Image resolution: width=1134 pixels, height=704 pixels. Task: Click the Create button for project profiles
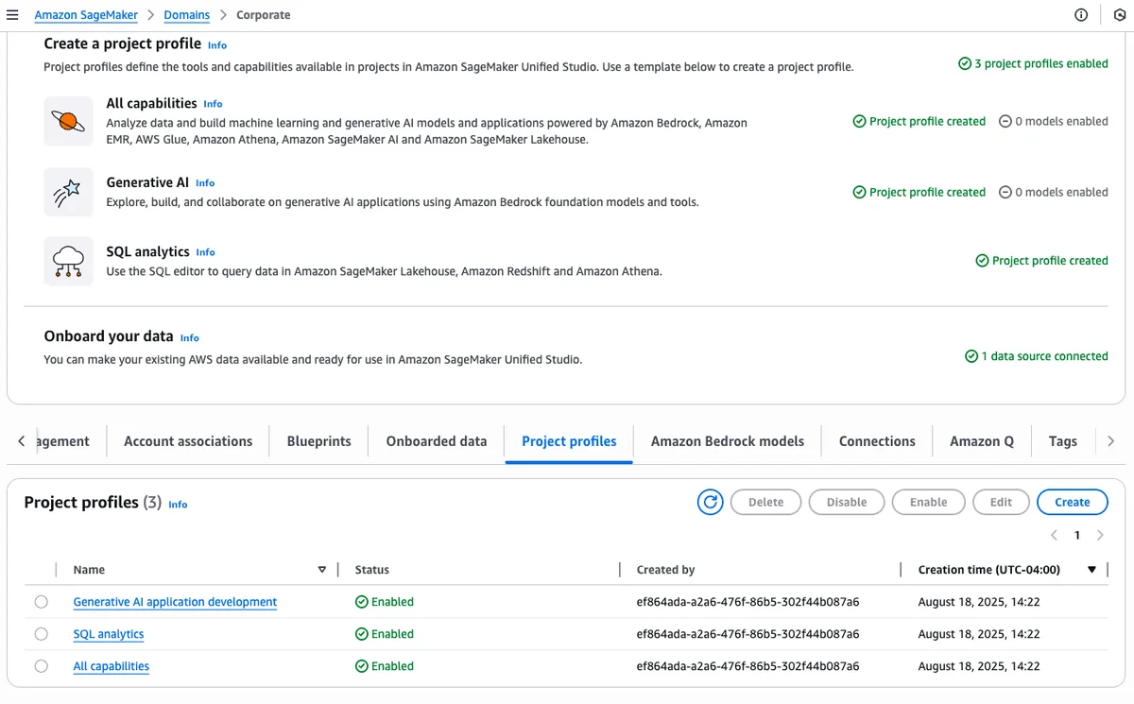point(1073,502)
